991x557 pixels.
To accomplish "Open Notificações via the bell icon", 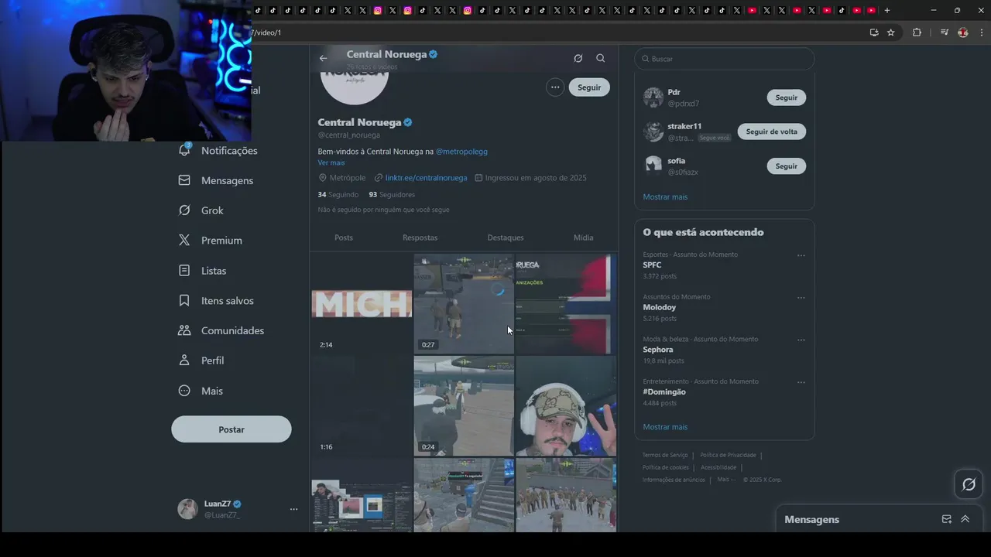I will click(184, 150).
